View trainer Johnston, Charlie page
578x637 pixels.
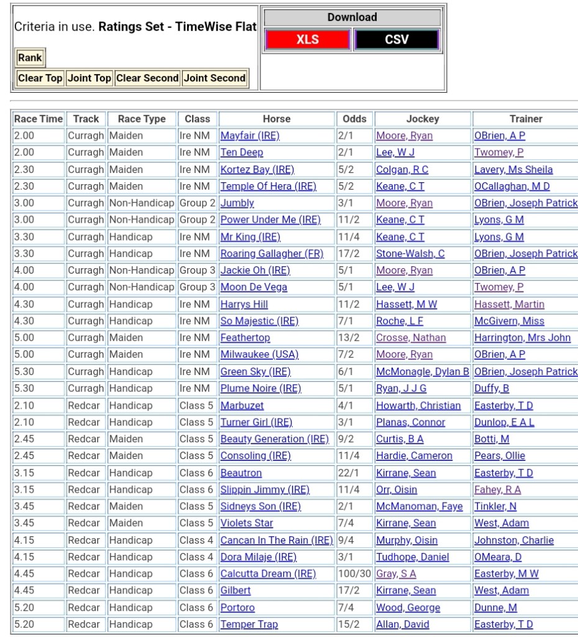513,541
